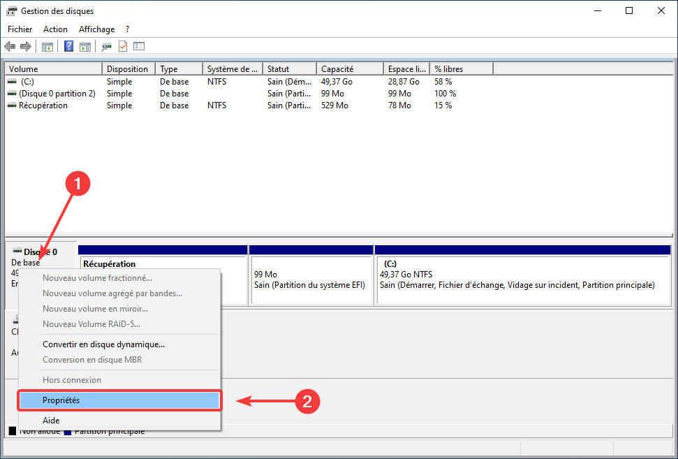Click Aide in the context menu
The width and height of the screenshot is (678, 459).
tap(52, 421)
